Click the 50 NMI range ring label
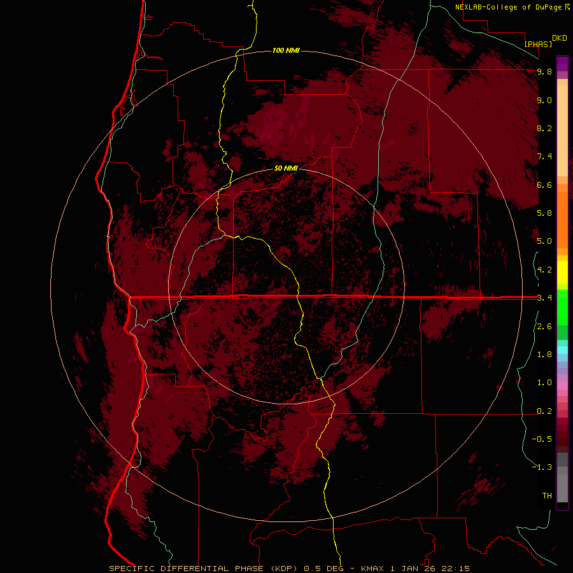 [x=286, y=169]
